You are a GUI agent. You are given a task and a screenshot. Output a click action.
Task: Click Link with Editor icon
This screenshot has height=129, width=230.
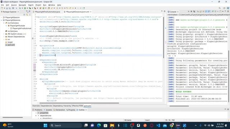27,15
